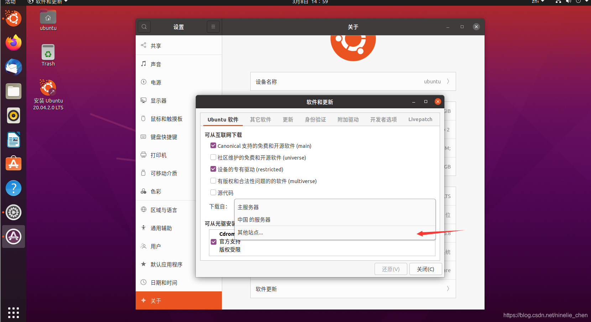The height and width of the screenshot is (322, 591).
Task: Select 日期和时间 in the Settings sidebar
Action: coord(179,282)
